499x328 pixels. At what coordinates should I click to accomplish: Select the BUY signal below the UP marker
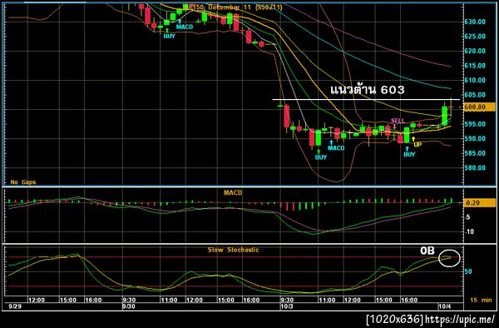pyautogui.click(x=409, y=155)
